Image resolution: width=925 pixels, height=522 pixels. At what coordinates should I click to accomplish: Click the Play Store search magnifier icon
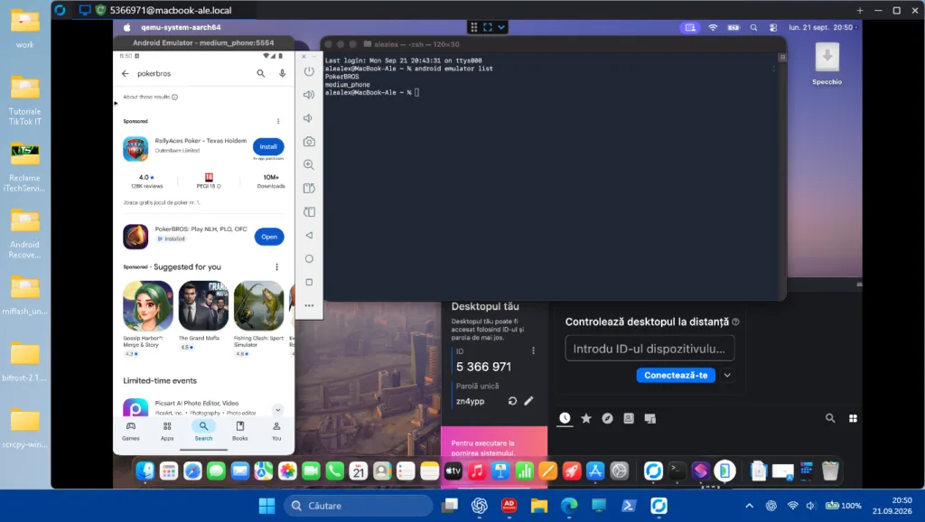tap(261, 74)
